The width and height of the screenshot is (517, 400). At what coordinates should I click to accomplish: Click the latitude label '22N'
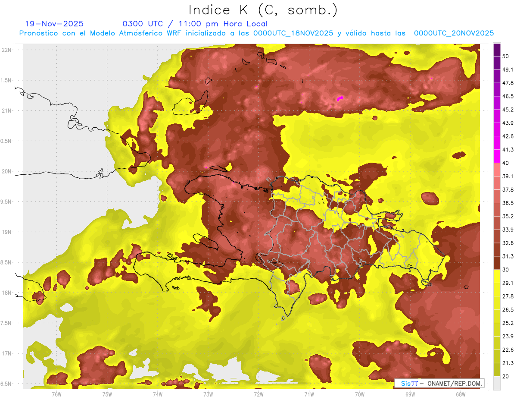[6, 50]
